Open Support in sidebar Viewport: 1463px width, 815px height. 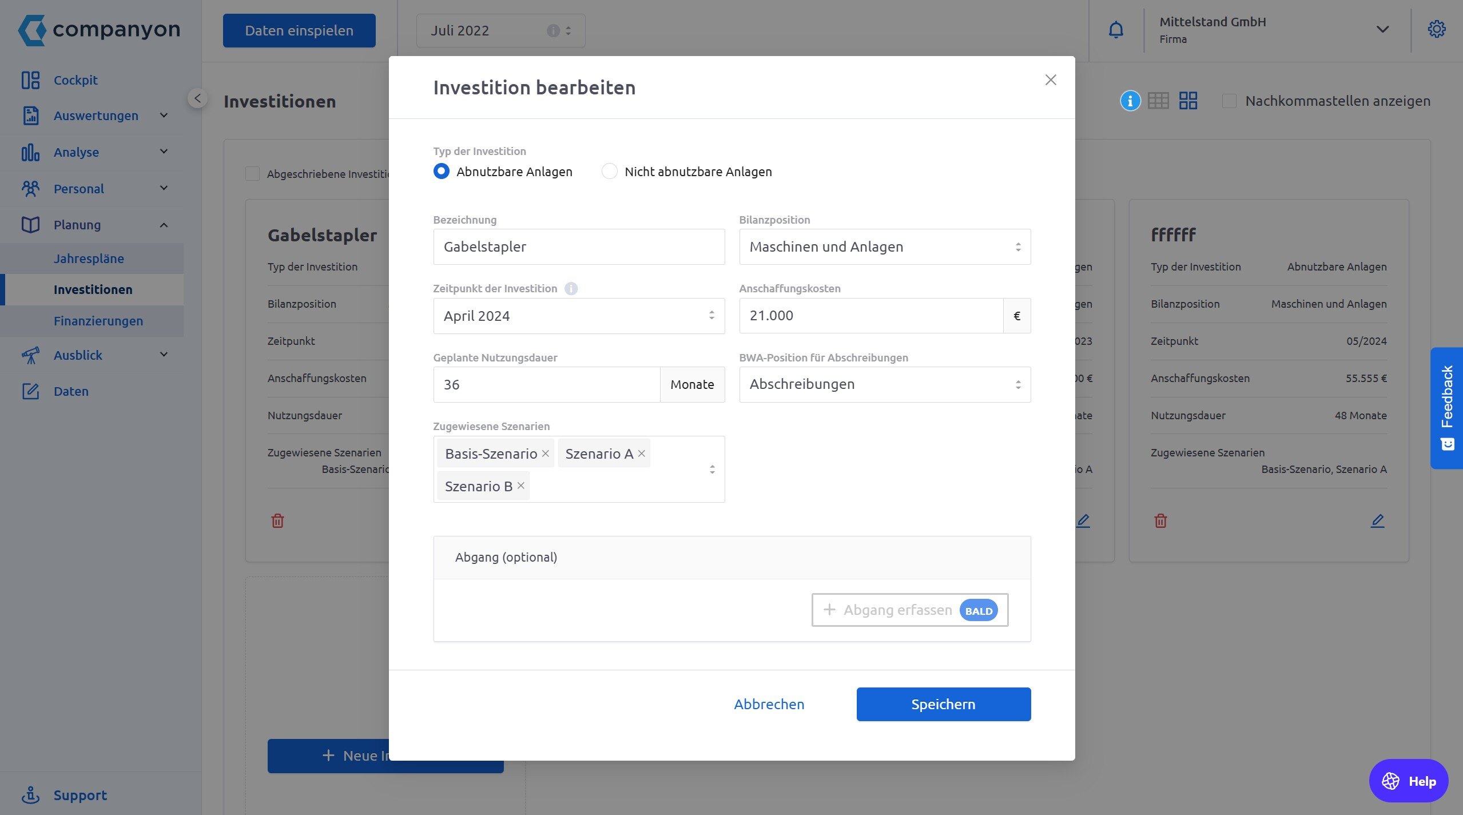coord(80,795)
